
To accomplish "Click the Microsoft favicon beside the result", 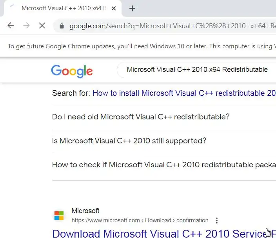I will (59, 216).
